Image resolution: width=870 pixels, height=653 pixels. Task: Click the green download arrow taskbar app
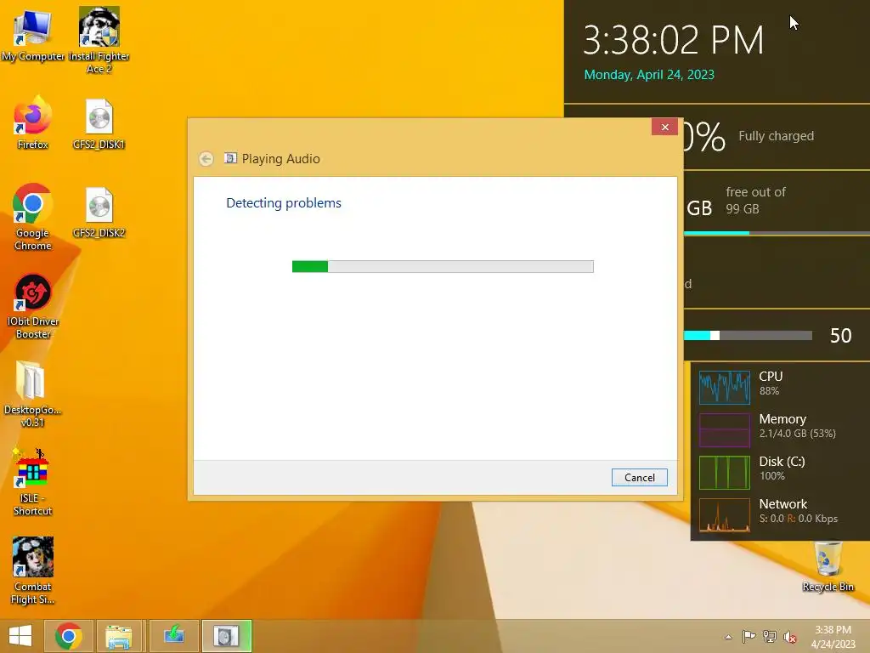174,636
